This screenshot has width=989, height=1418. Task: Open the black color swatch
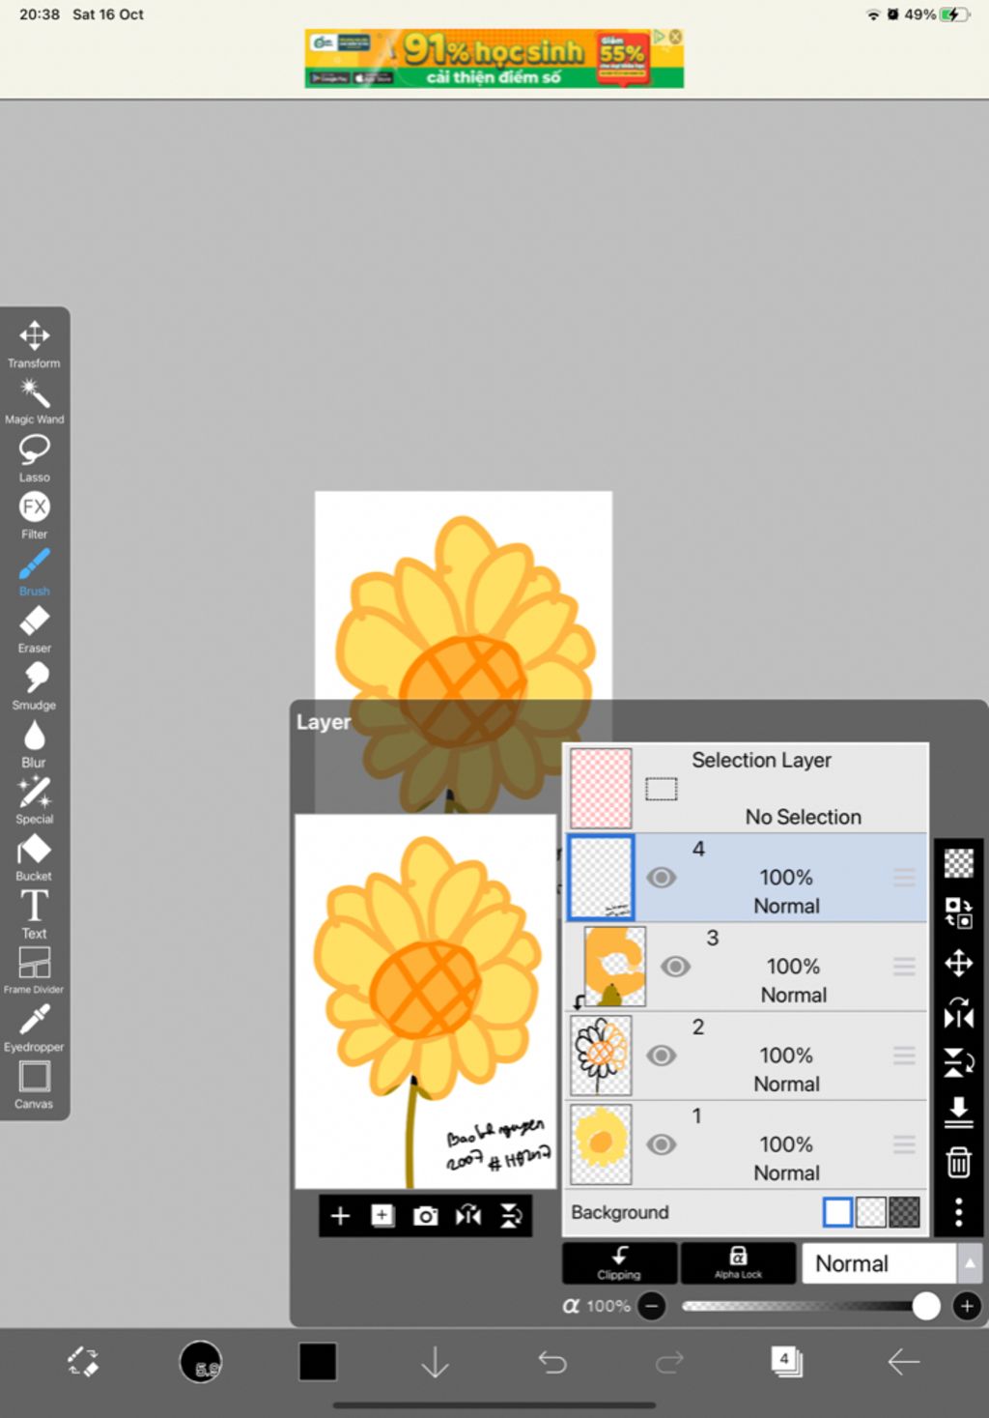[x=318, y=1362]
